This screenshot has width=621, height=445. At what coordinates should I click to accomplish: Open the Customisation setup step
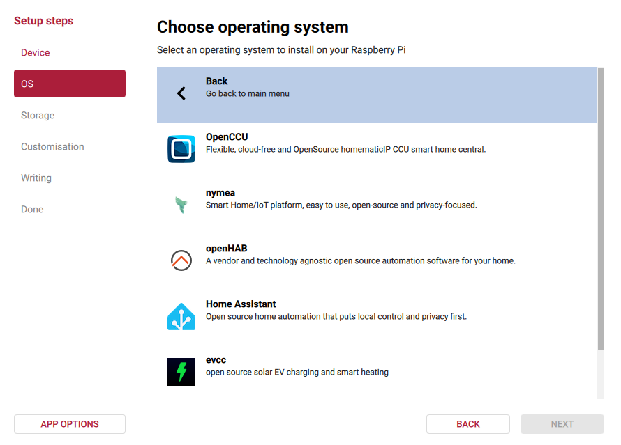[x=52, y=146]
